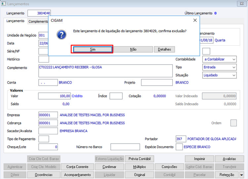Click the 'ESPECIE BRANCO' text
The image size is (248, 179).
(x=197, y=147)
